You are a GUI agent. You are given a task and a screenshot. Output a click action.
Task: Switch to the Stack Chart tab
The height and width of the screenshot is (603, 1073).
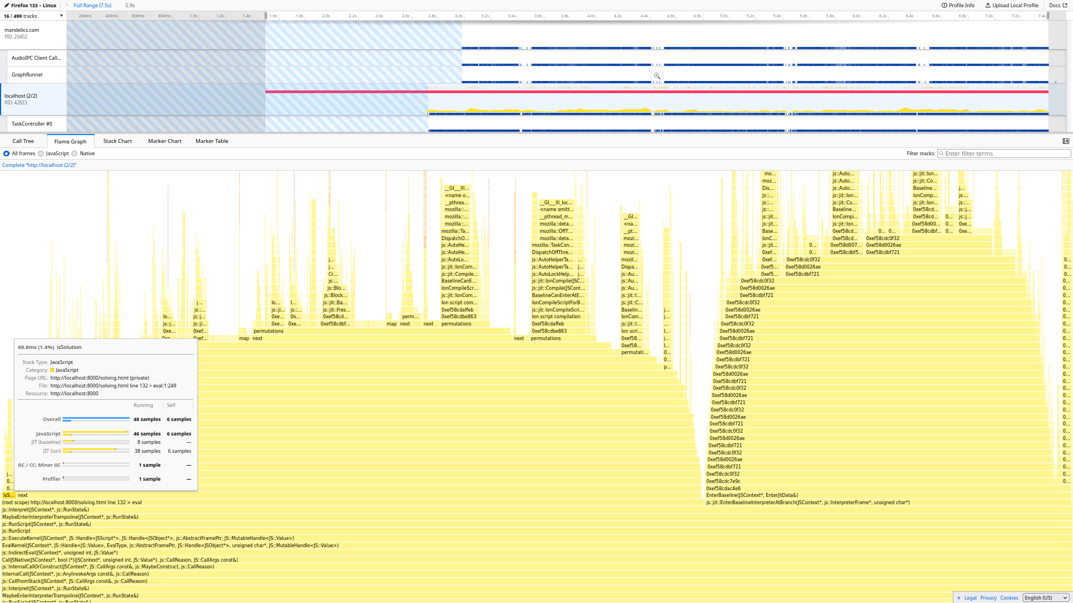(x=117, y=141)
